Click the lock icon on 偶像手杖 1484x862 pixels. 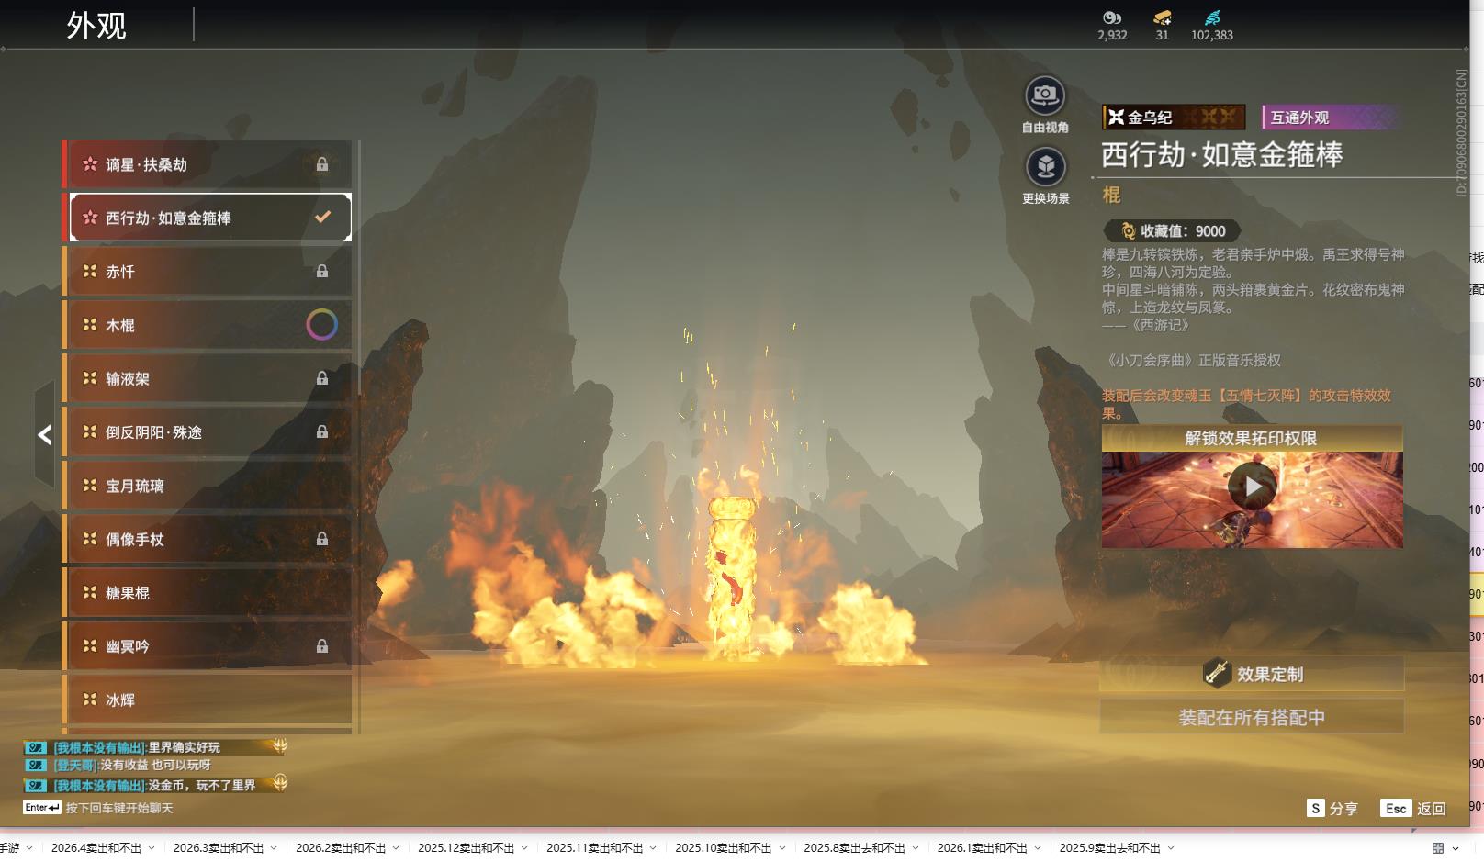tap(322, 540)
